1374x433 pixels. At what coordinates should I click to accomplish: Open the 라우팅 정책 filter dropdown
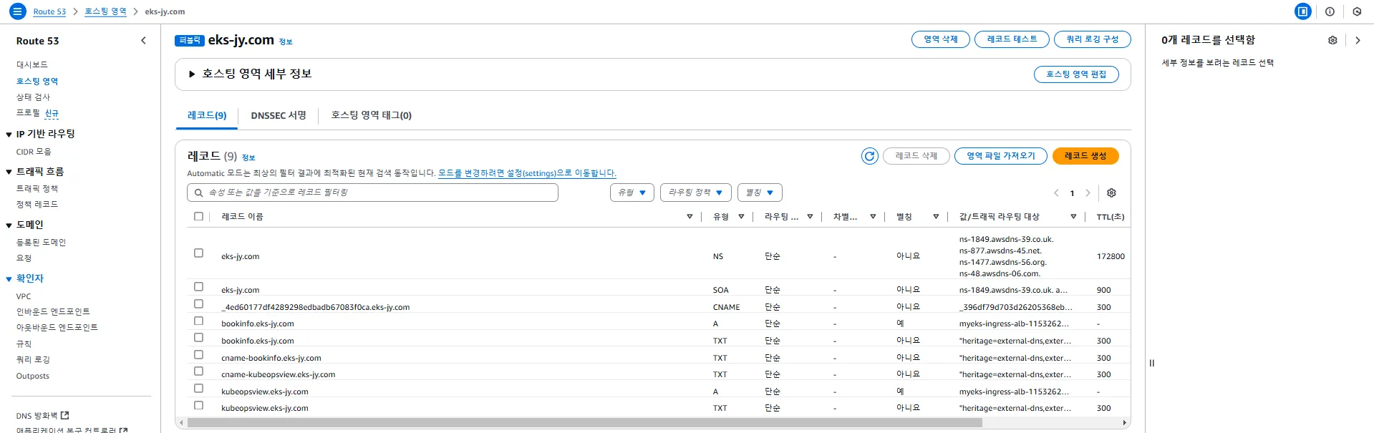[695, 193]
